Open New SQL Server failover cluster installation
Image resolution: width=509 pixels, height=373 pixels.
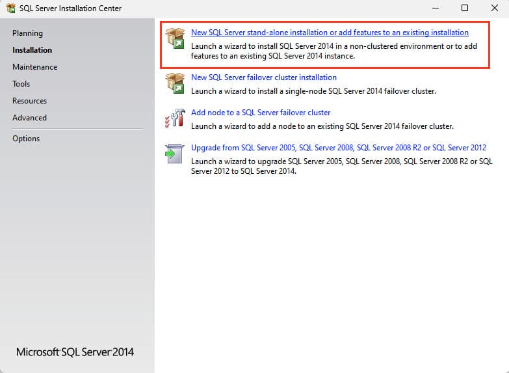coord(263,77)
